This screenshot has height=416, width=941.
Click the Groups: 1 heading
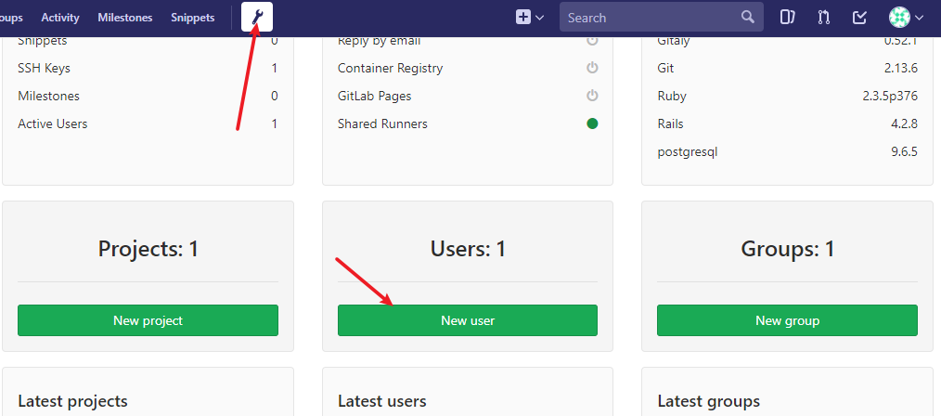click(x=787, y=249)
